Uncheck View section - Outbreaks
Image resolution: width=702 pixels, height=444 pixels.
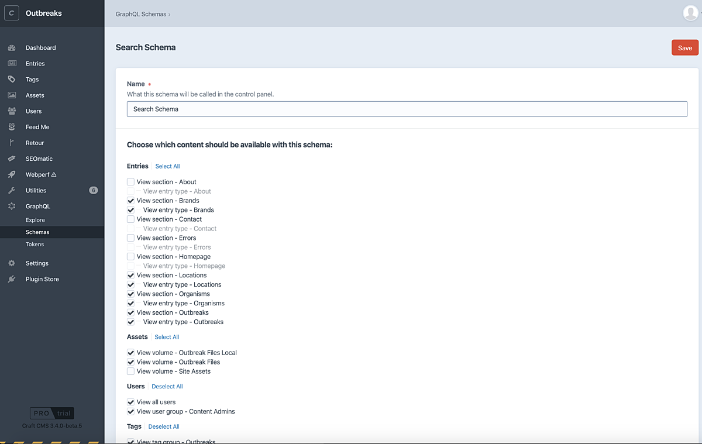[x=130, y=313]
